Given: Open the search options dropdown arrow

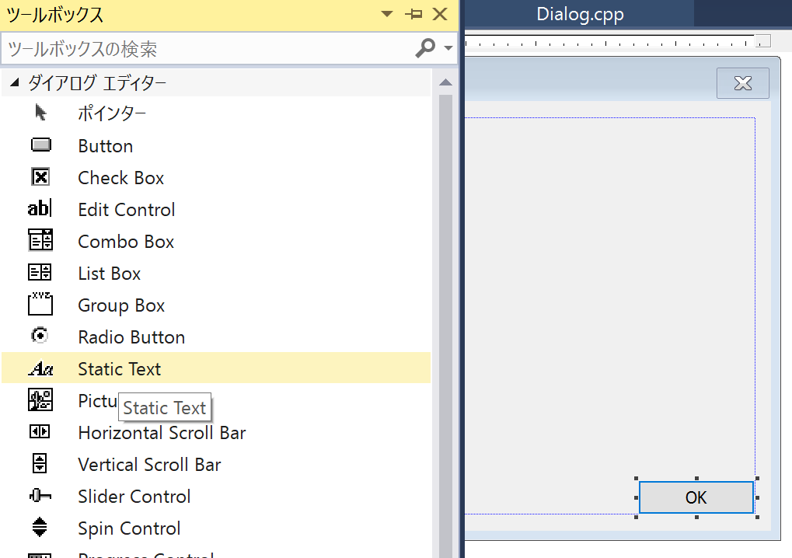Looking at the screenshot, I should pos(448,48).
